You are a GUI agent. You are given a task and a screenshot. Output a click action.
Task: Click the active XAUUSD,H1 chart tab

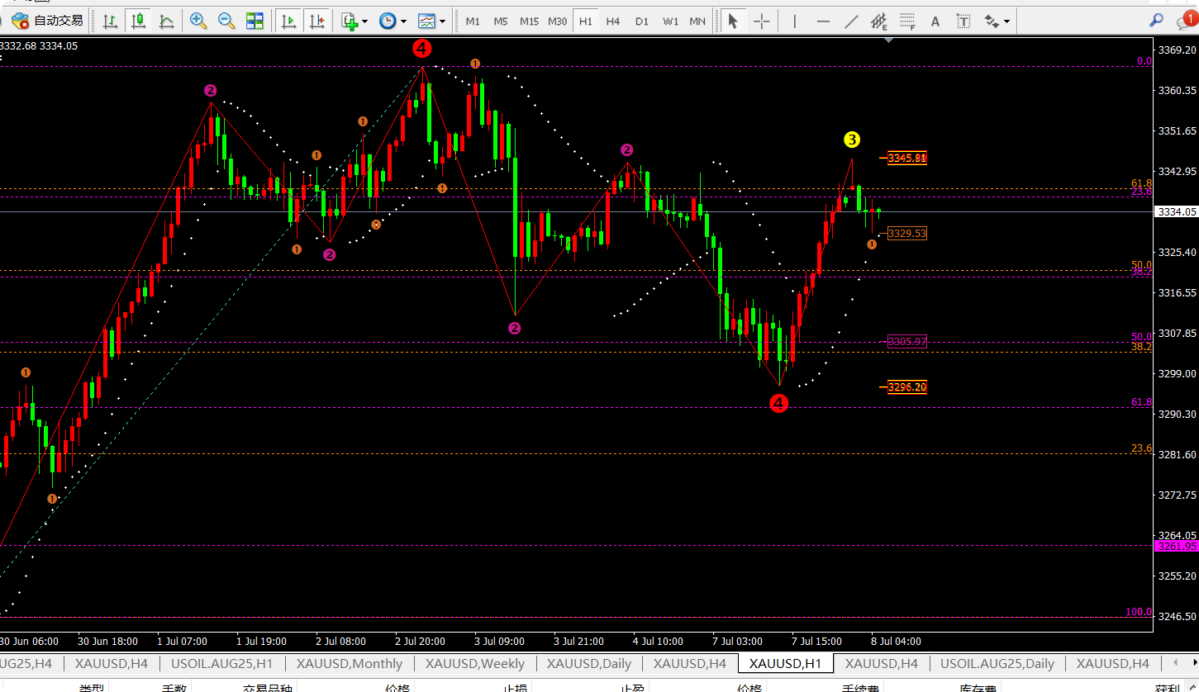pos(785,663)
